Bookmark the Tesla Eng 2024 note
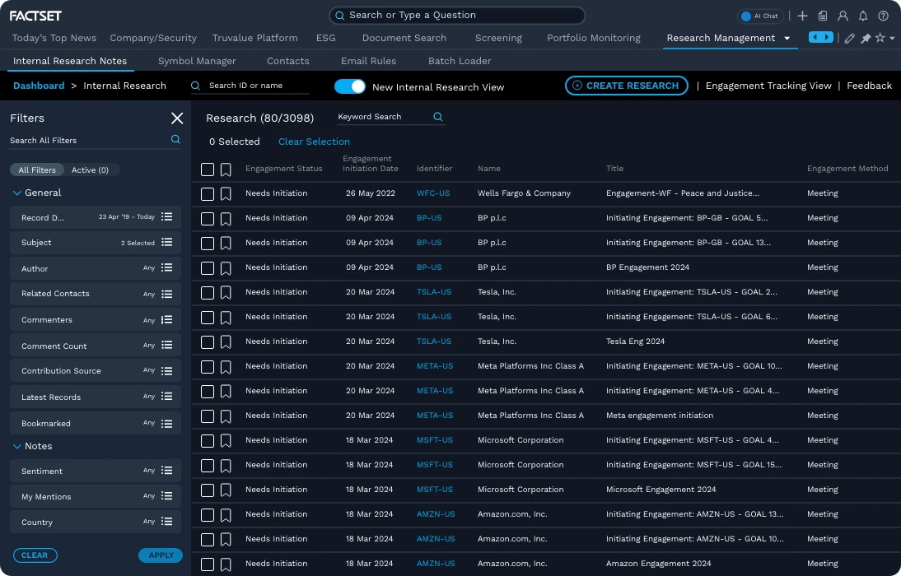 point(226,341)
